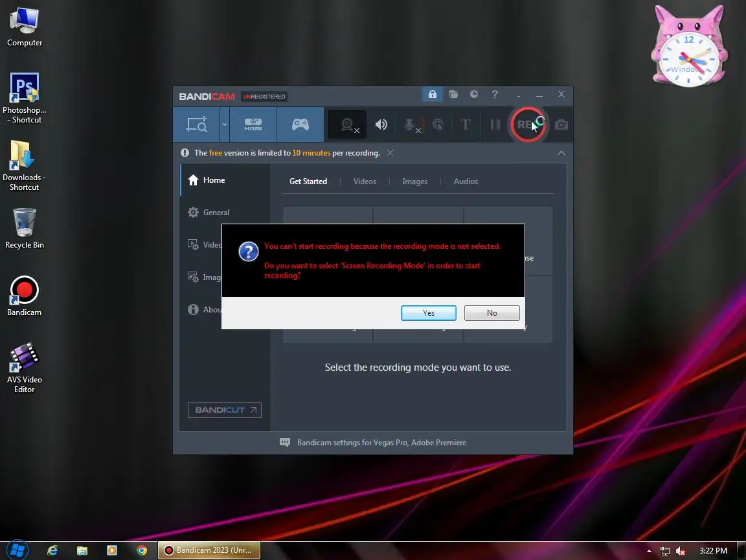Click the pink cat clock gadget

click(x=689, y=47)
